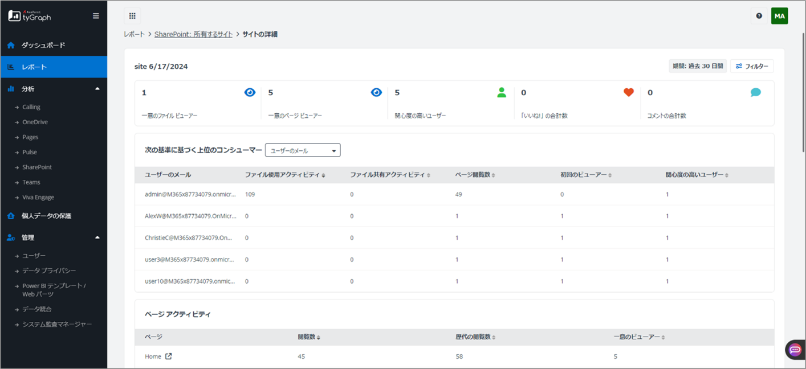
Task: Select AlexW@M365x87734079 user row
Action: (x=454, y=216)
